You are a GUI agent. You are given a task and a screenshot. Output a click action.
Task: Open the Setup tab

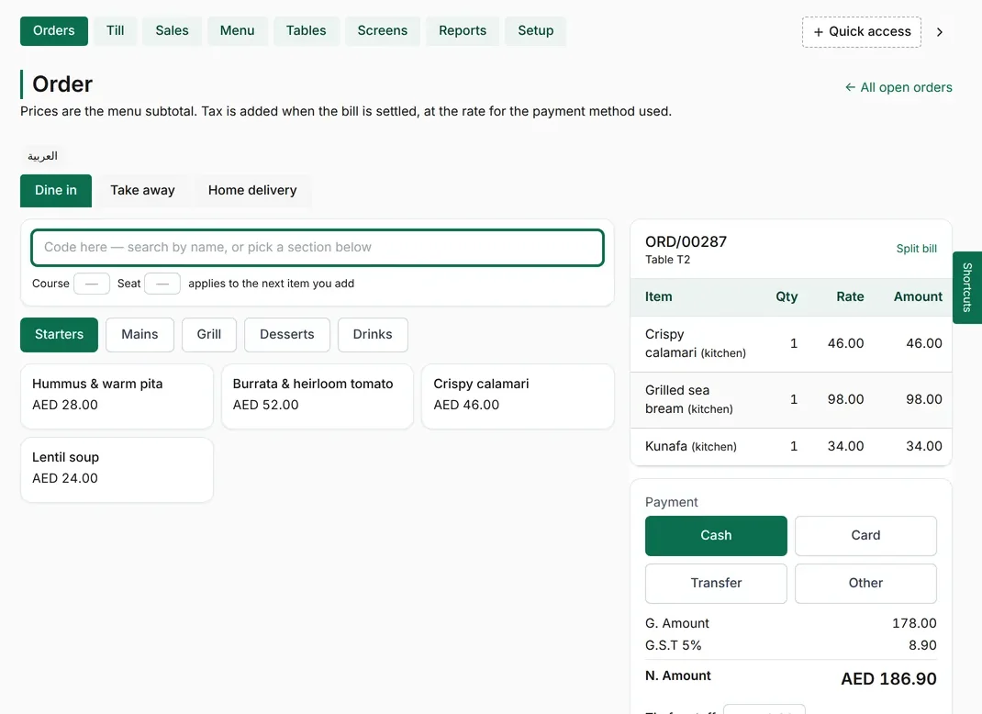[536, 30]
